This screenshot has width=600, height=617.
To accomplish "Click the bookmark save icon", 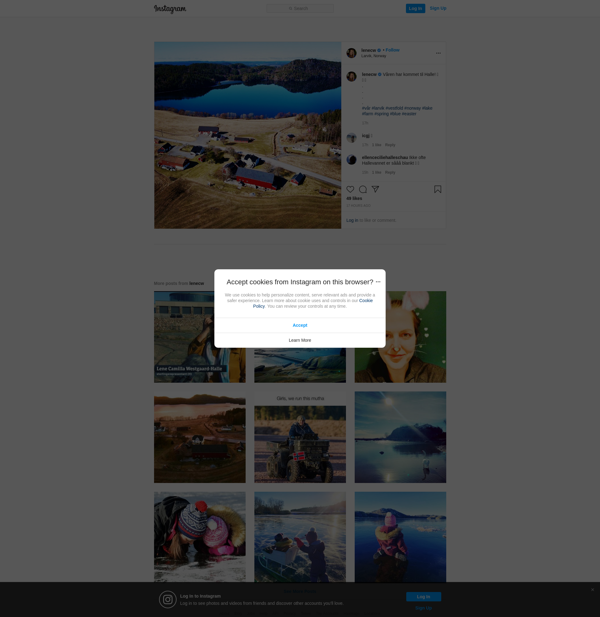I will click(x=437, y=189).
